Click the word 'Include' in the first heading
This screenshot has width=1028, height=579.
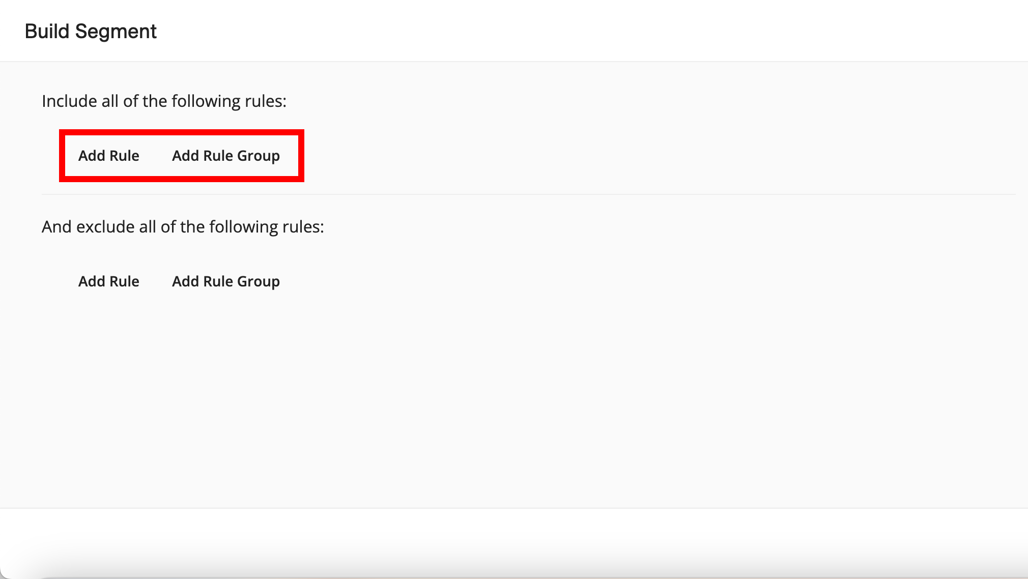point(69,101)
